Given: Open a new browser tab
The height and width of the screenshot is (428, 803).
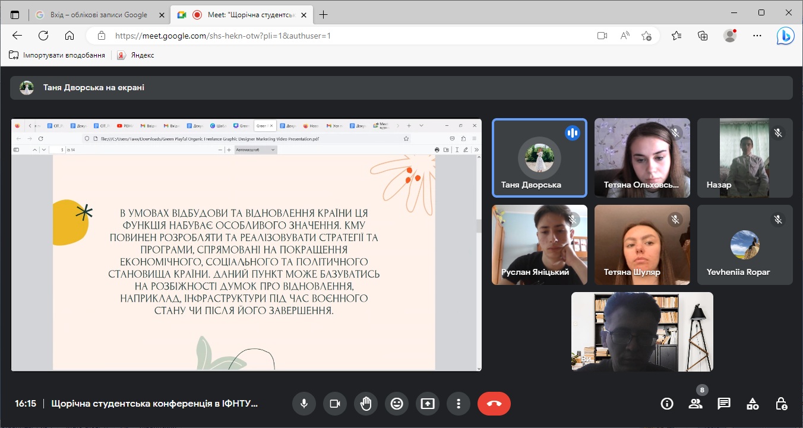Looking at the screenshot, I should click(x=323, y=14).
